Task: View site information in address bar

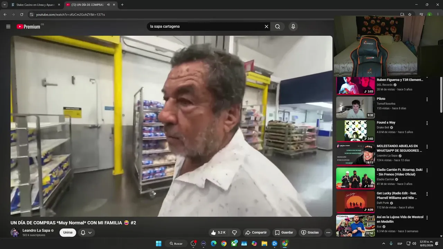Action: point(31,15)
